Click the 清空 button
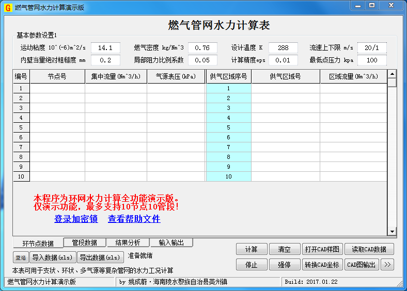 tap(284, 249)
